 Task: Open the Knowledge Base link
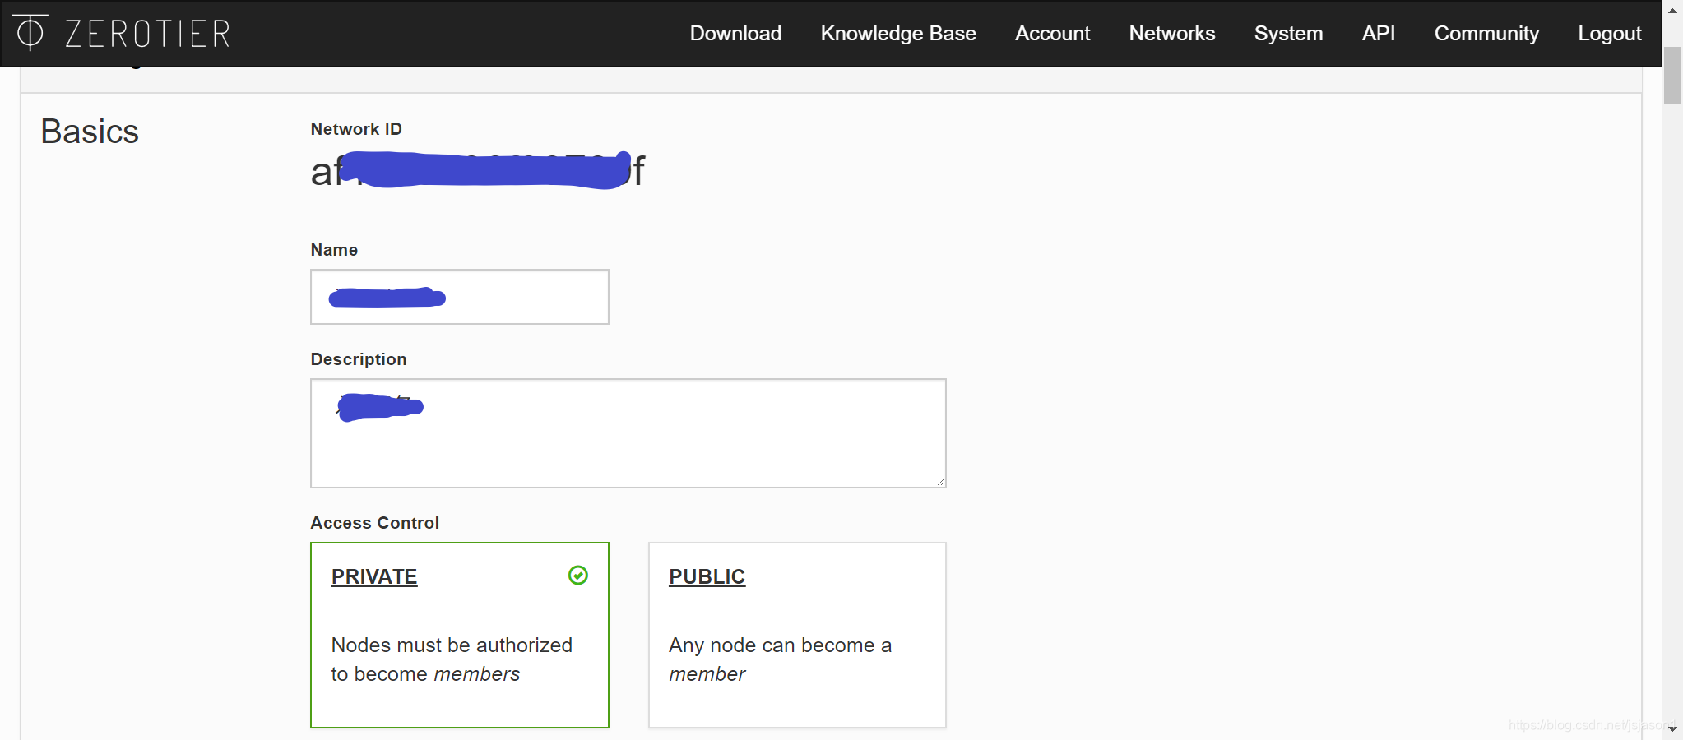tap(898, 33)
